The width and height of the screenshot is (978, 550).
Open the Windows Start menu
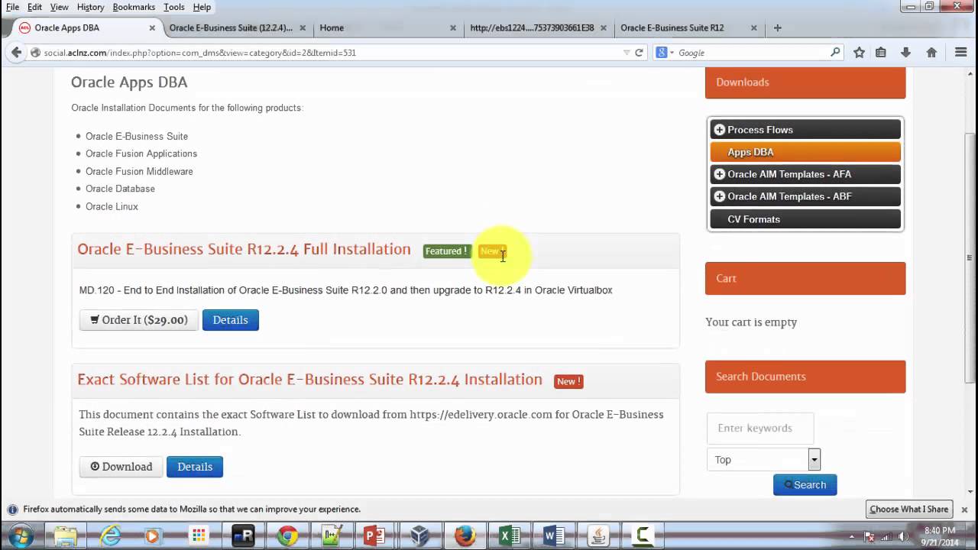point(21,536)
